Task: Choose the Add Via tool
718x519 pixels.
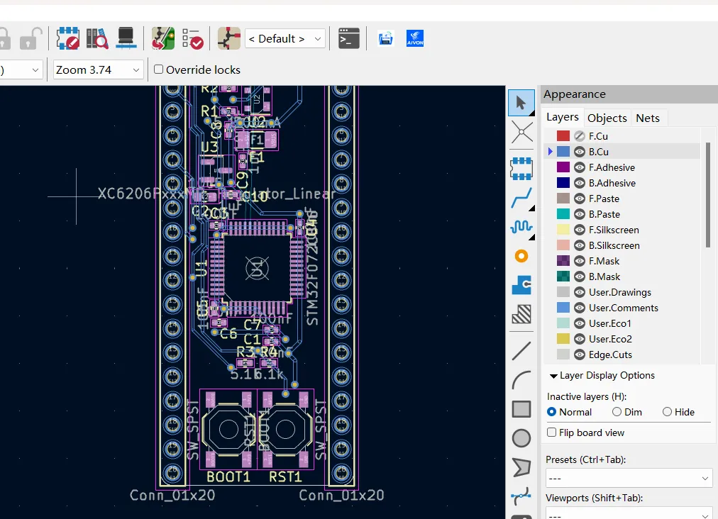Action: (x=521, y=256)
